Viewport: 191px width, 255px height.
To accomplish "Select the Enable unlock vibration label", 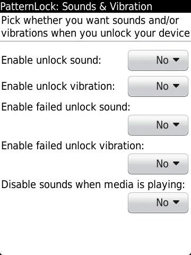I will click(x=58, y=86).
